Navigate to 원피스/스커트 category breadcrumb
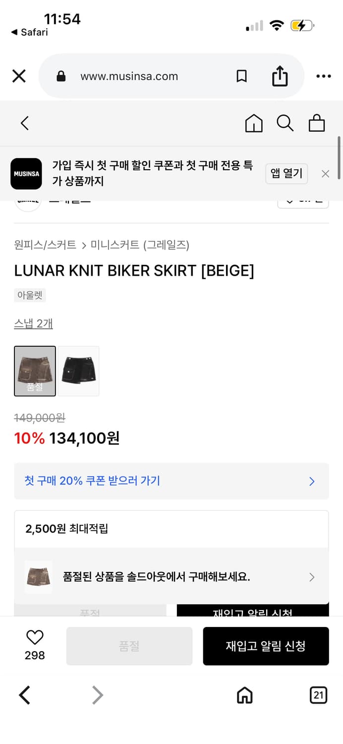 click(x=45, y=245)
